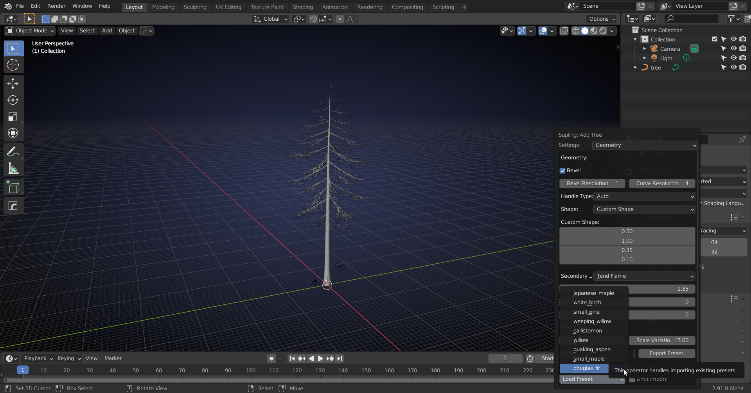Choose the Measure tool
The width and height of the screenshot is (751, 393).
point(13,169)
